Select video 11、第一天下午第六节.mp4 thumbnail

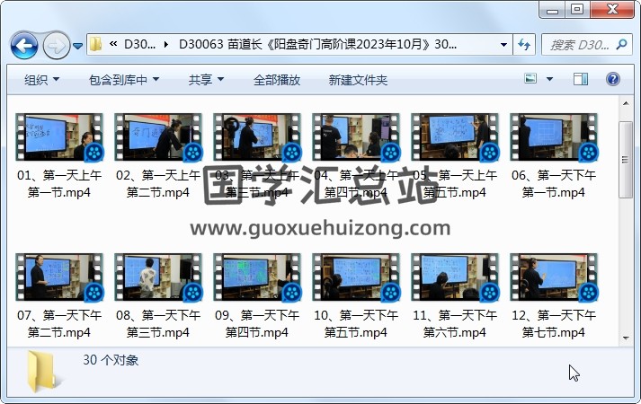point(455,277)
